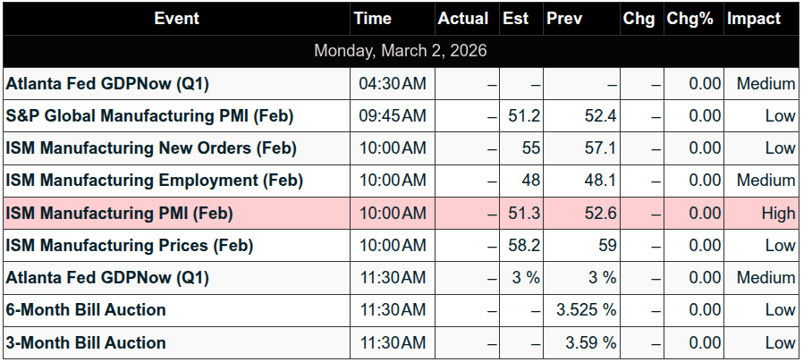812x362 pixels.
Task: Click the Monday, March 2, 2026 date row
Action: 400,51
